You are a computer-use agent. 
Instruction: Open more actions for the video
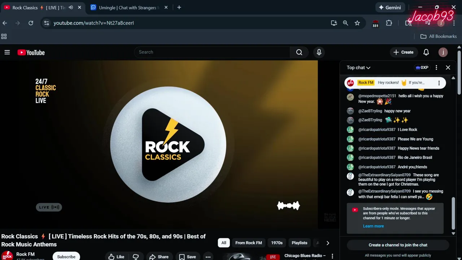click(x=208, y=257)
